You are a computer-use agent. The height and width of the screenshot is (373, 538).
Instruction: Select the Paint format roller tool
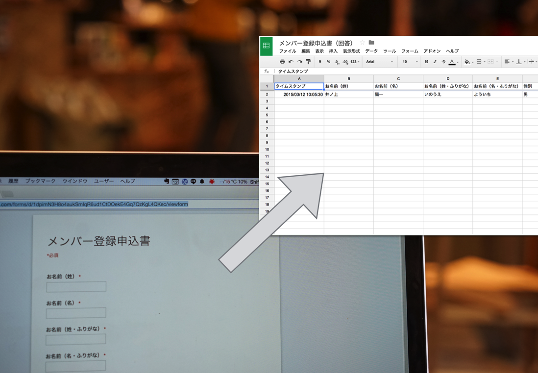coord(308,62)
